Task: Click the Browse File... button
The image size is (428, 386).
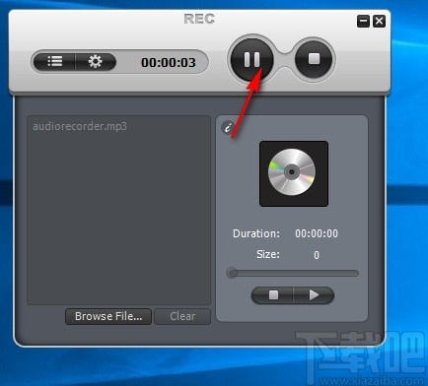Action: [x=108, y=316]
